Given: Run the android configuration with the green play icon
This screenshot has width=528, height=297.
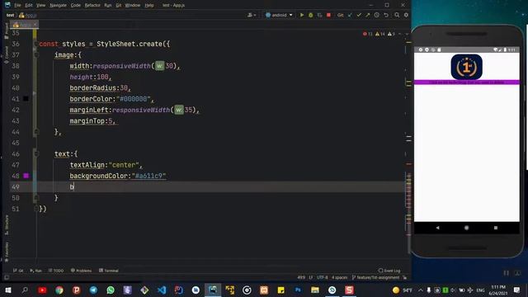Looking at the screenshot, I should pyautogui.click(x=302, y=15).
